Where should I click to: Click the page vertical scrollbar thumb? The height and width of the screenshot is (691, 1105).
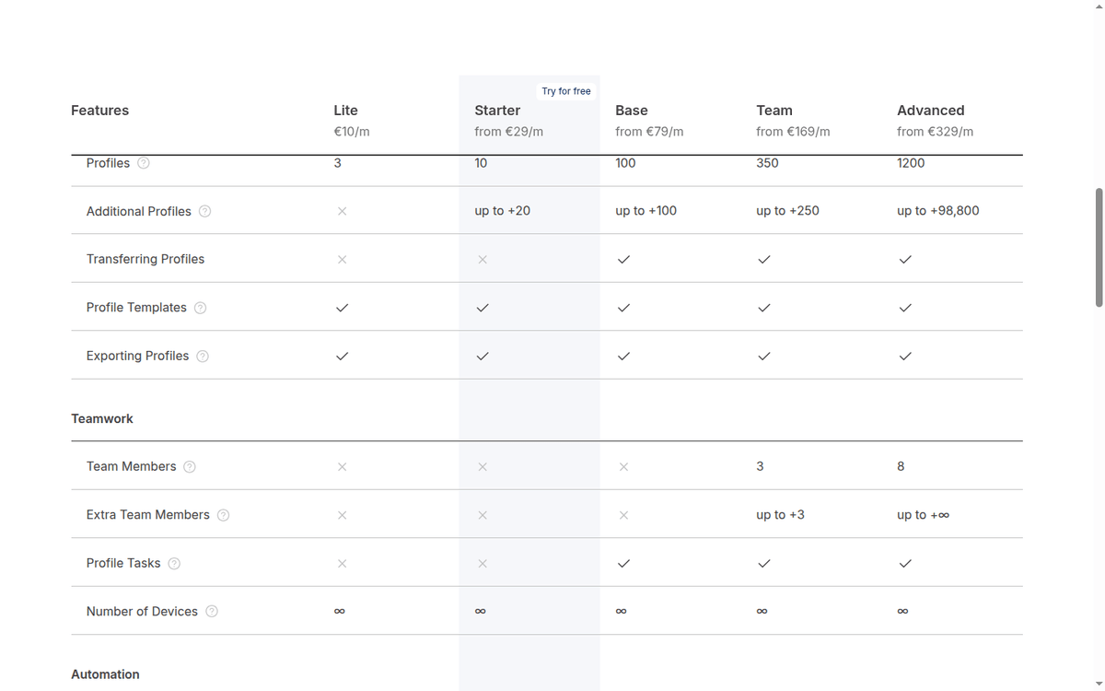(1099, 247)
